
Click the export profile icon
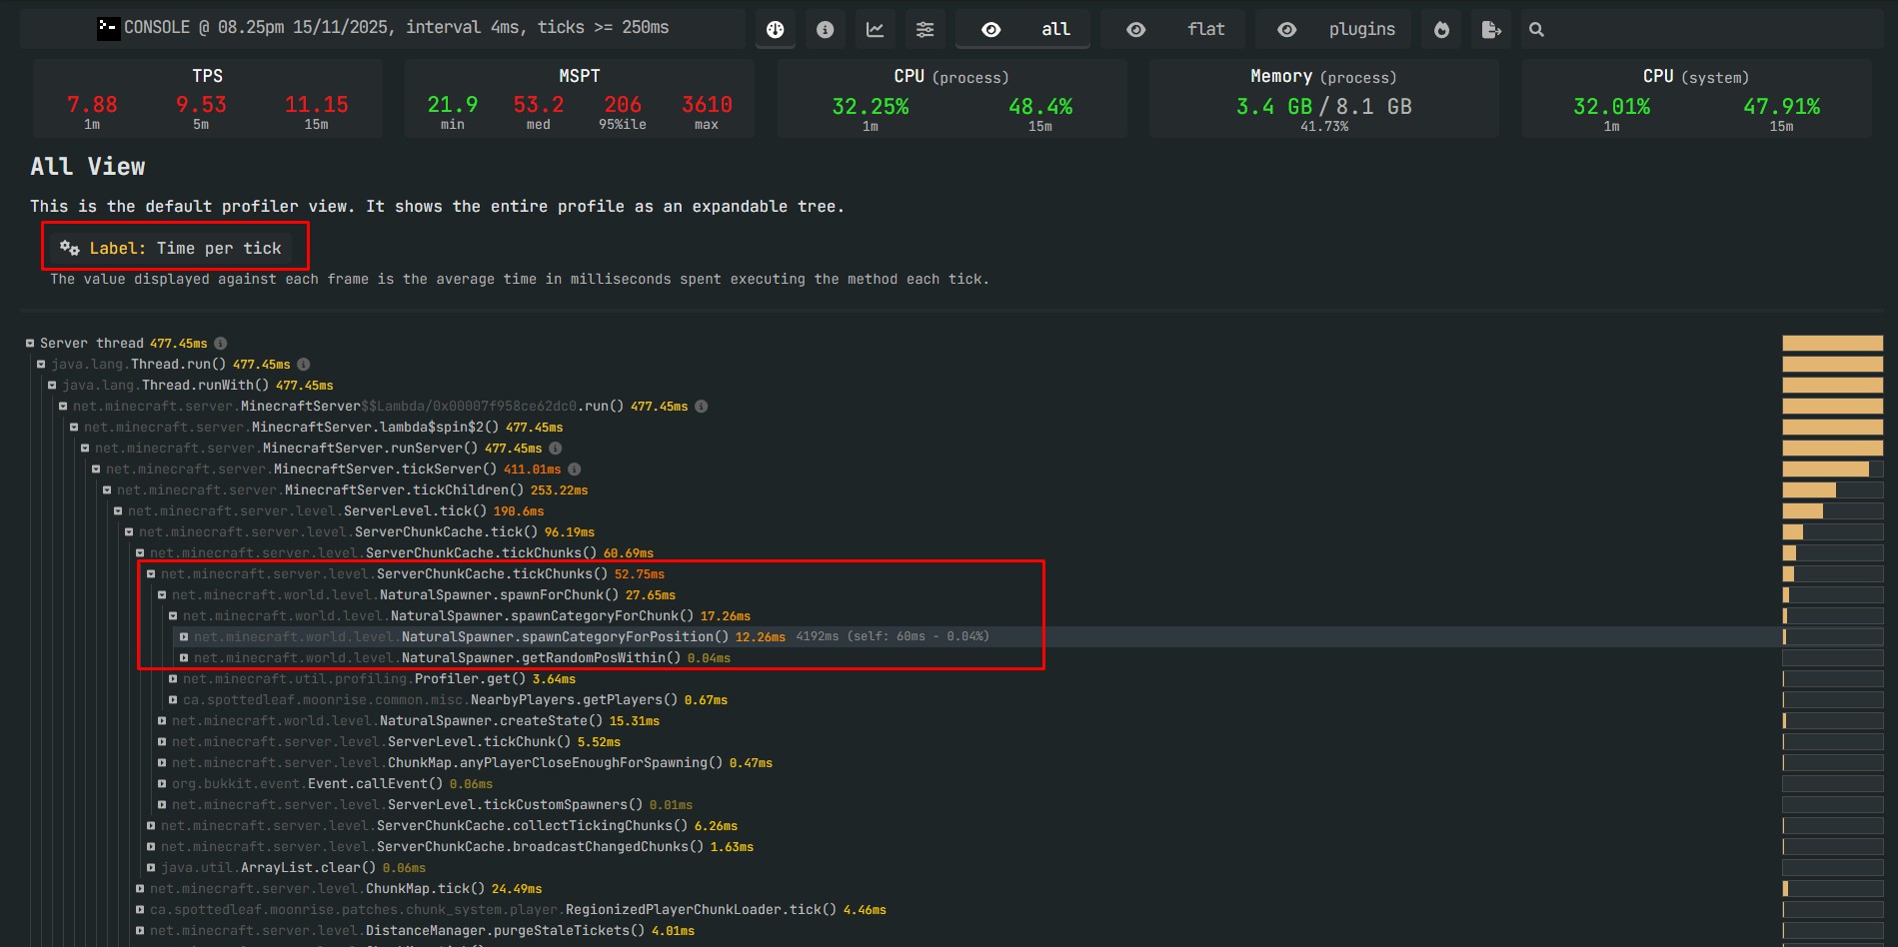(1491, 30)
